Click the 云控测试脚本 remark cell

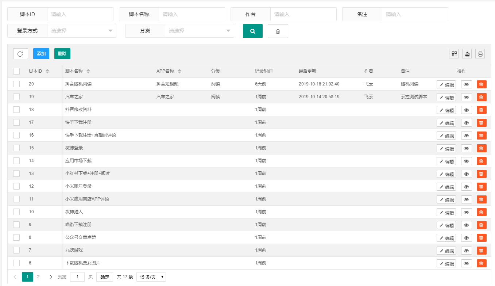pyautogui.click(x=414, y=97)
